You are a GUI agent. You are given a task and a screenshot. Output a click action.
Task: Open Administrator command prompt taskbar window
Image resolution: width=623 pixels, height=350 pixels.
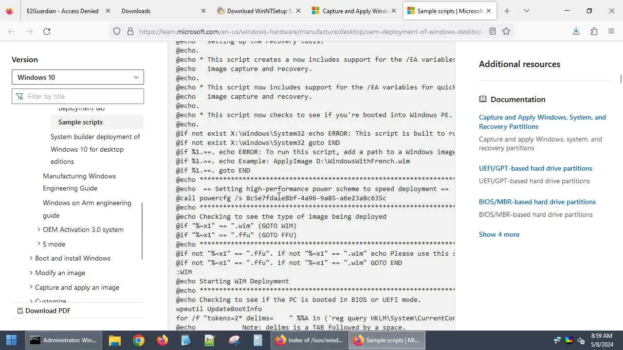tap(64, 340)
